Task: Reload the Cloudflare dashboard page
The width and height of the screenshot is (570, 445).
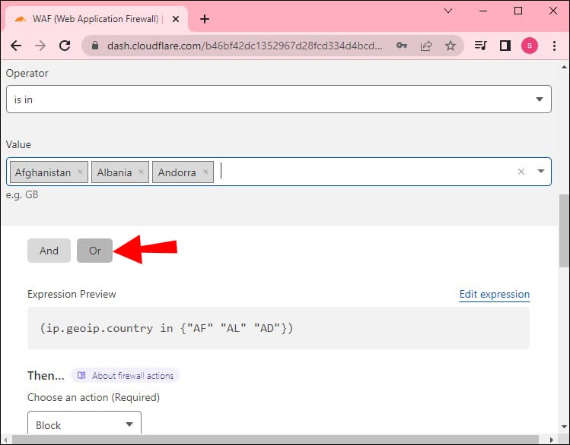Action: tap(65, 46)
